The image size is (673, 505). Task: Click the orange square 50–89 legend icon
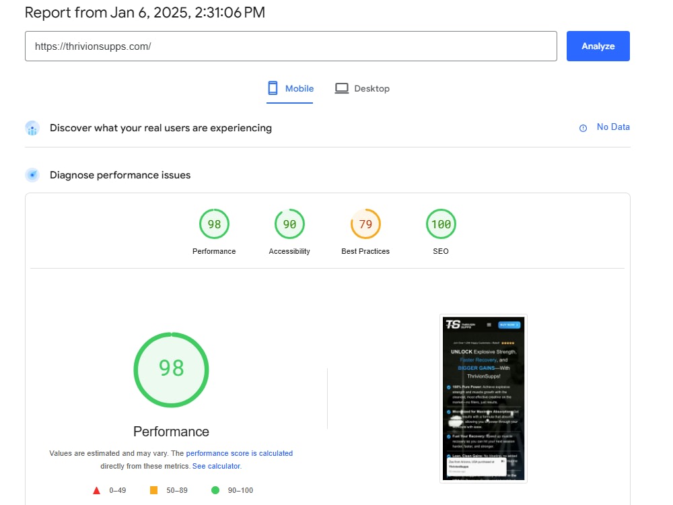[x=153, y=490]
